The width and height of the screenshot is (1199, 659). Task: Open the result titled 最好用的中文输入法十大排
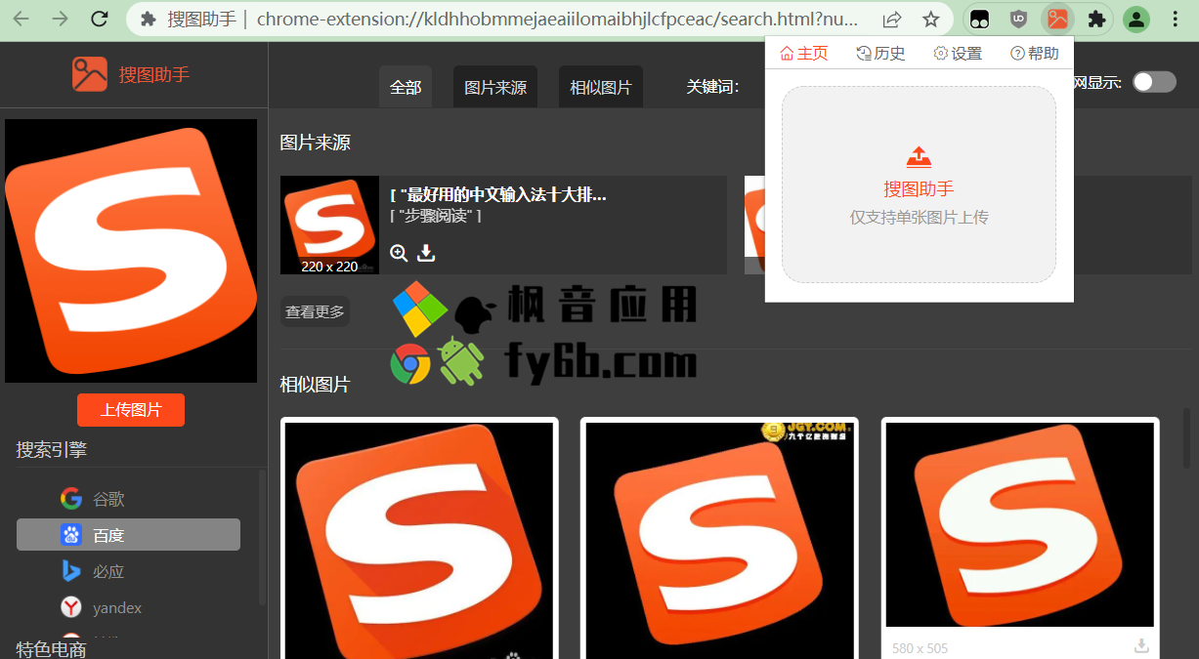[498, 195]
